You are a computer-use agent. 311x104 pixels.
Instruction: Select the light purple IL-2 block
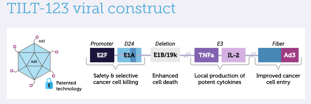pos(233,55)
